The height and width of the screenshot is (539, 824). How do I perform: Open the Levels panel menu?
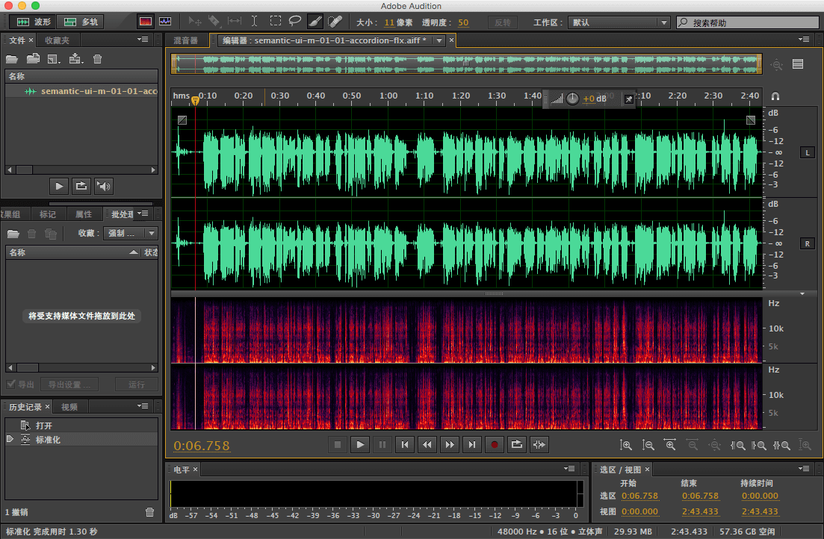pos(569,469)
